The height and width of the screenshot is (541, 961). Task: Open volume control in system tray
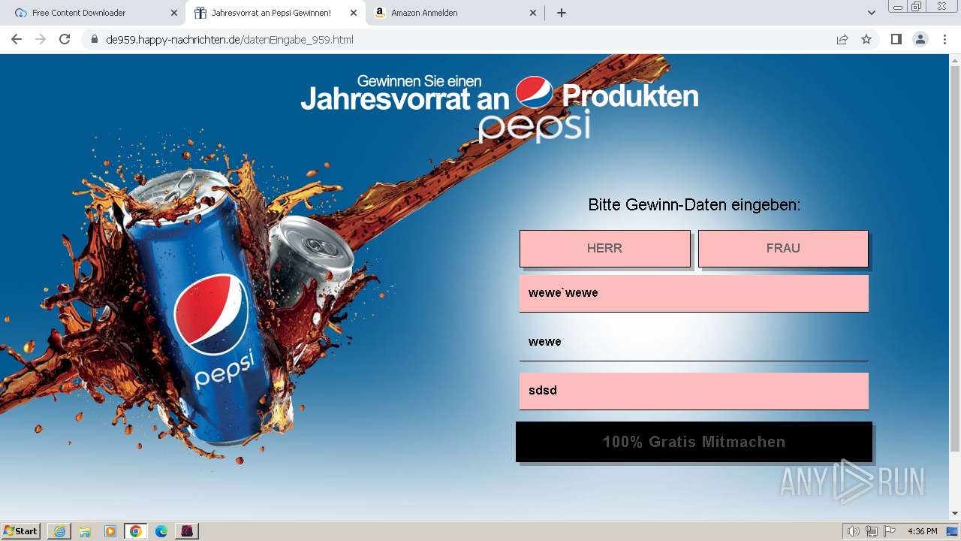coord(853,531)
